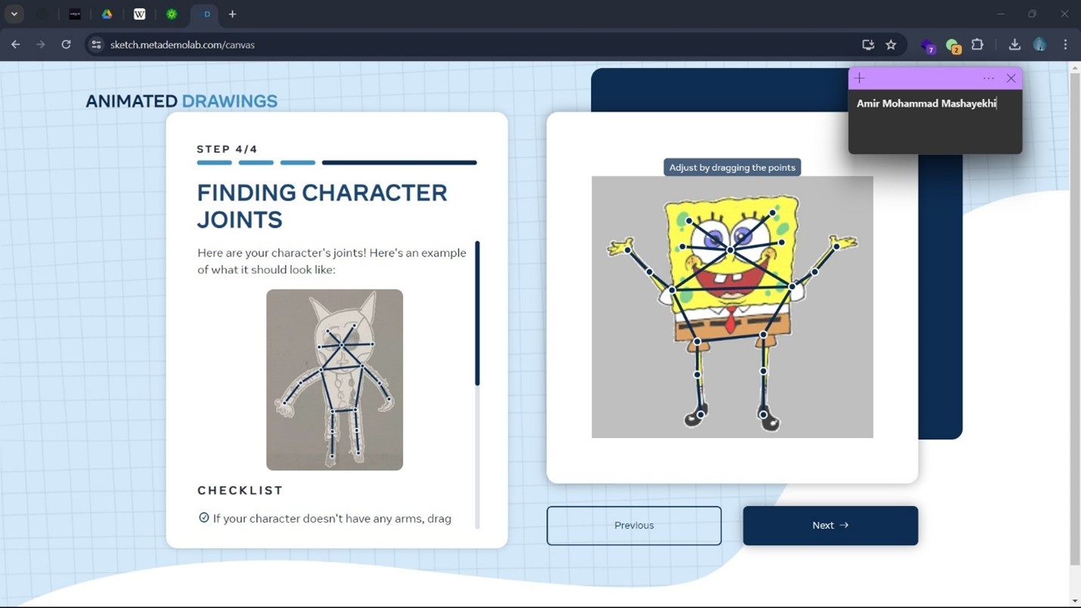Go back in browser history
Screen dimensions: 1081x608
(16, 45)
